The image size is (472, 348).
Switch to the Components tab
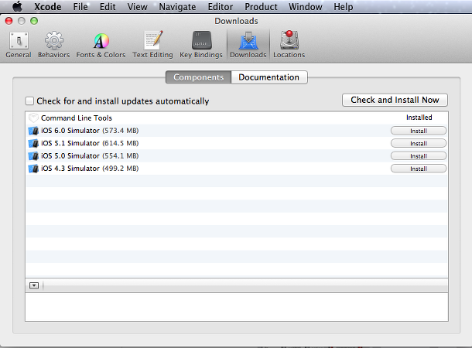pos(198,77)
